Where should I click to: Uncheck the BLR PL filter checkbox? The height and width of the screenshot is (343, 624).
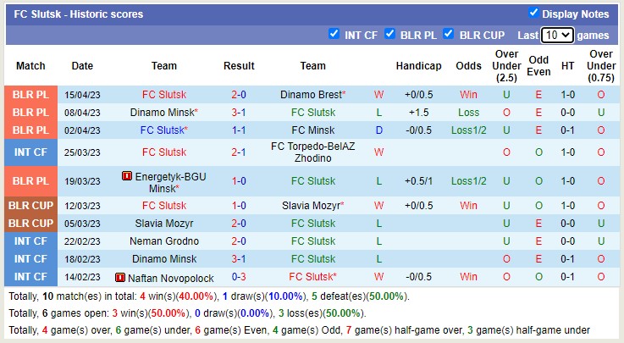click(x=390, y=34)
